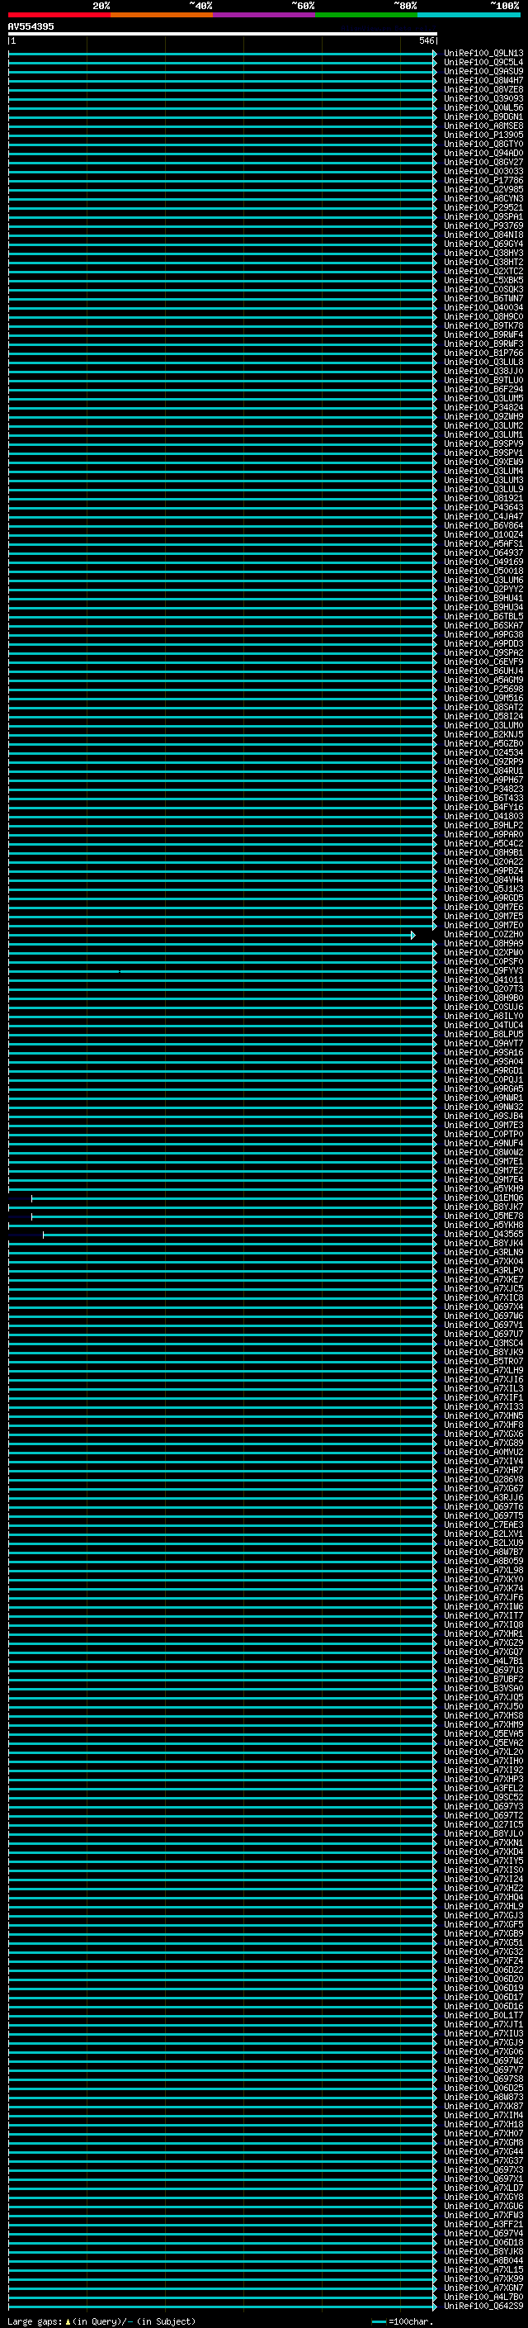Click the cyan ~100% identity legend segment
Image resolution: width=528 pixels, height=2328 pixels.
coord(469,15)
